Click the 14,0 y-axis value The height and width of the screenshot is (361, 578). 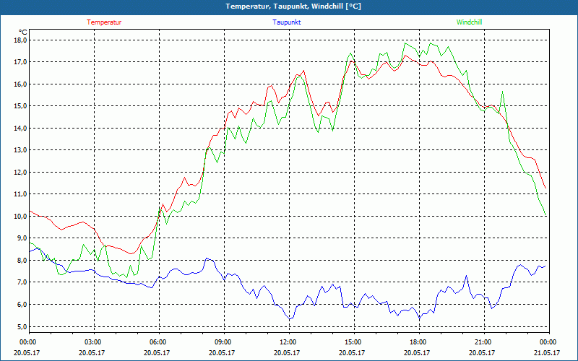[x=20, y=129]
